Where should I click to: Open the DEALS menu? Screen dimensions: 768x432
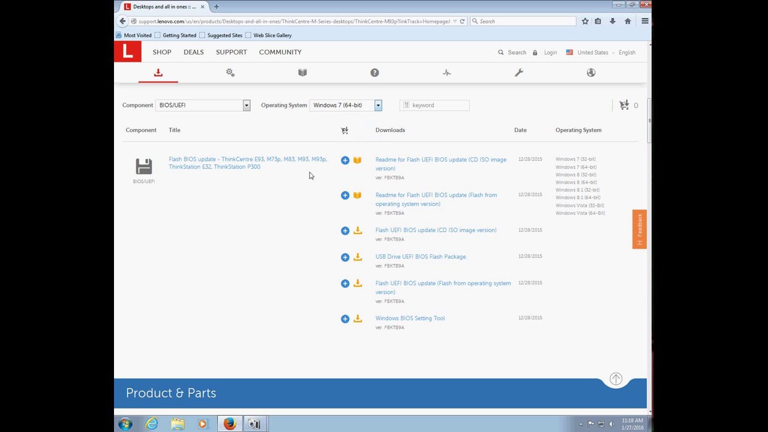(194, 52)
